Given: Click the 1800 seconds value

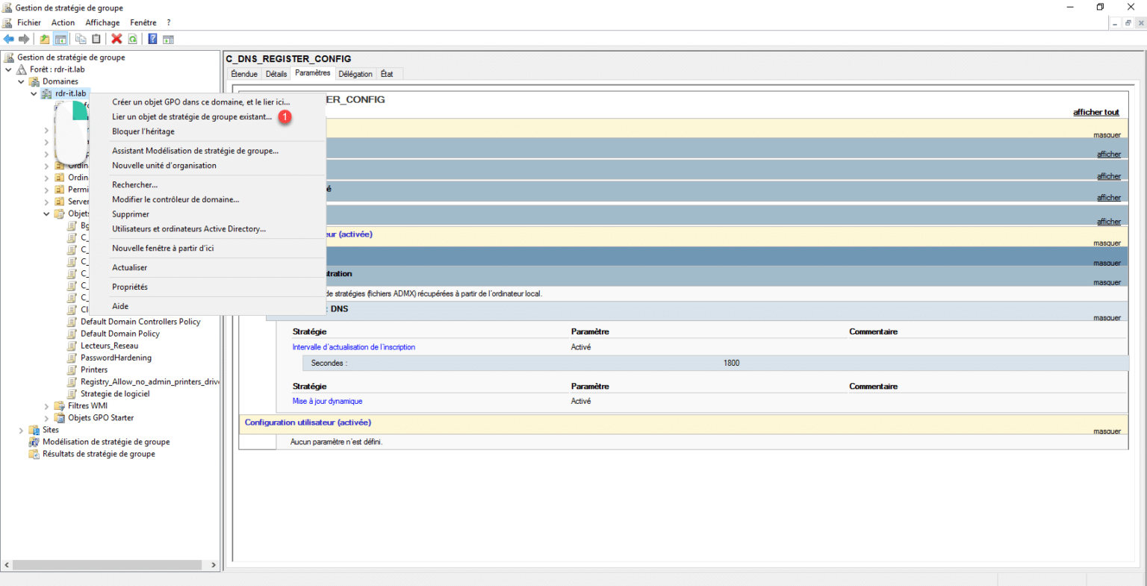Looking at the screenshot, I should coord(731,363).
